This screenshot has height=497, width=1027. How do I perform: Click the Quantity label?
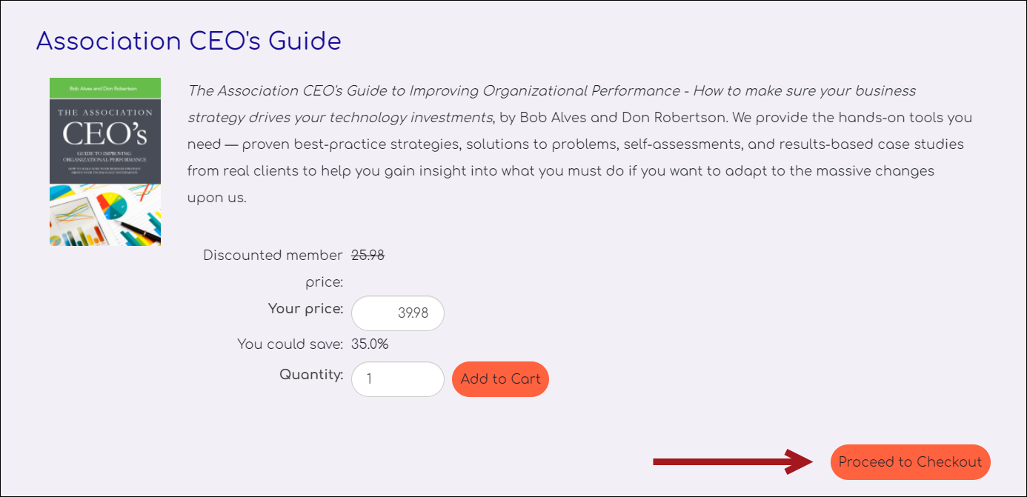pyautogui.click(x=311, y=375)
